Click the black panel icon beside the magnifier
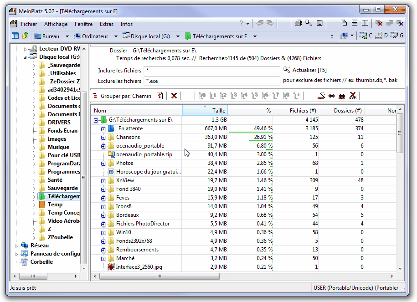Screen dimensions: 417x302 319,23
